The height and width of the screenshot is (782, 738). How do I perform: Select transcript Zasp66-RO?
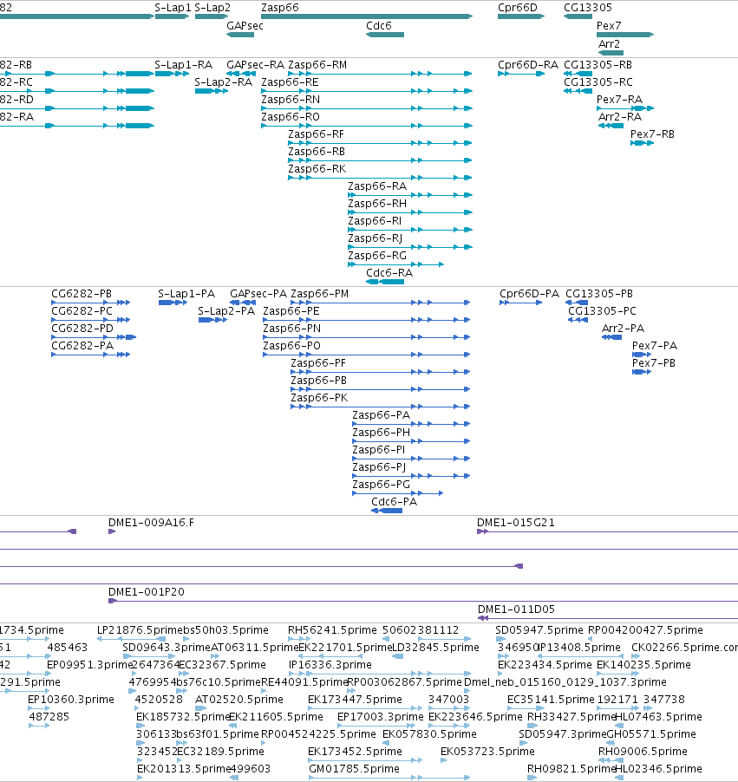click(367, 126)
